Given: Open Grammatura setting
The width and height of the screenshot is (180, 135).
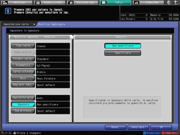Looking at the screenshot, I should point(23,65).
